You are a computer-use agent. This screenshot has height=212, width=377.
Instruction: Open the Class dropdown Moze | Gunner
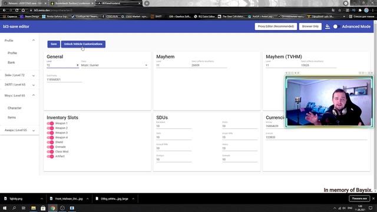114,65
